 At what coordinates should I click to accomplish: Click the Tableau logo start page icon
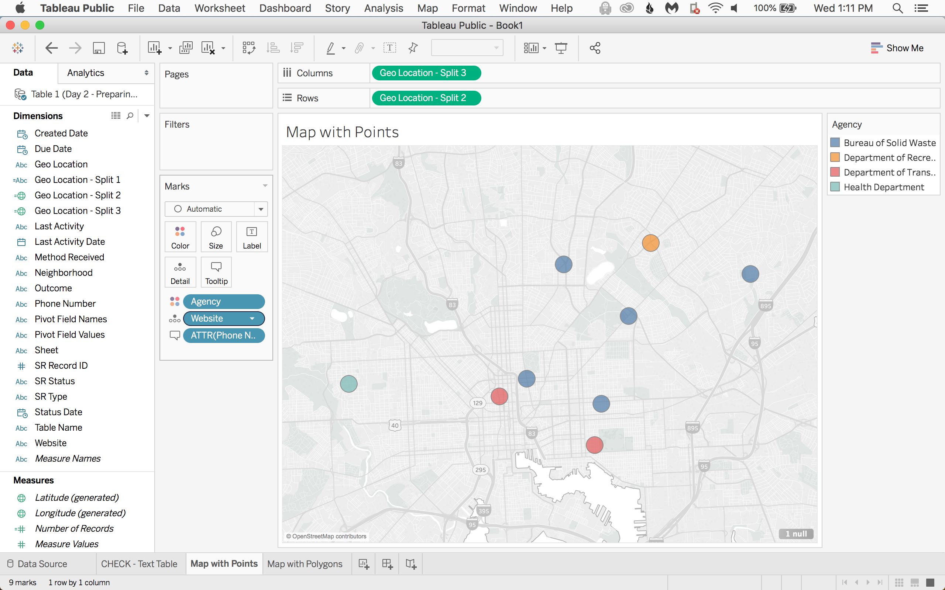point(18,48)
